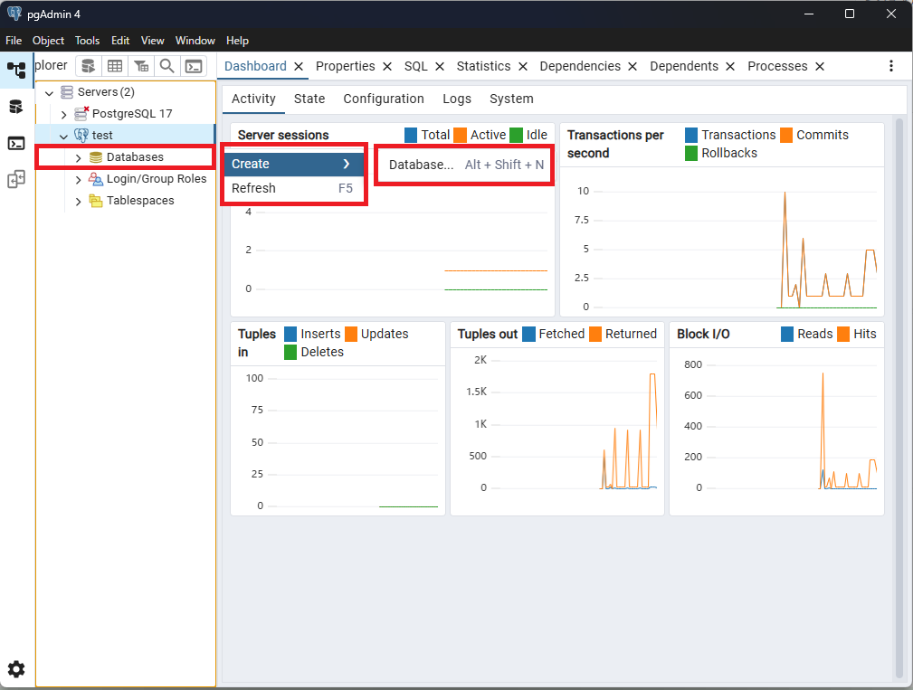Close the SQL tab

[x=440, y=66]
